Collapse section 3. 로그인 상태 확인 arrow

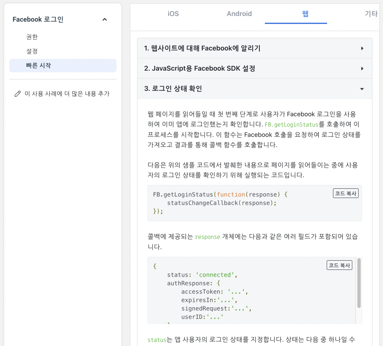[362, 89]
